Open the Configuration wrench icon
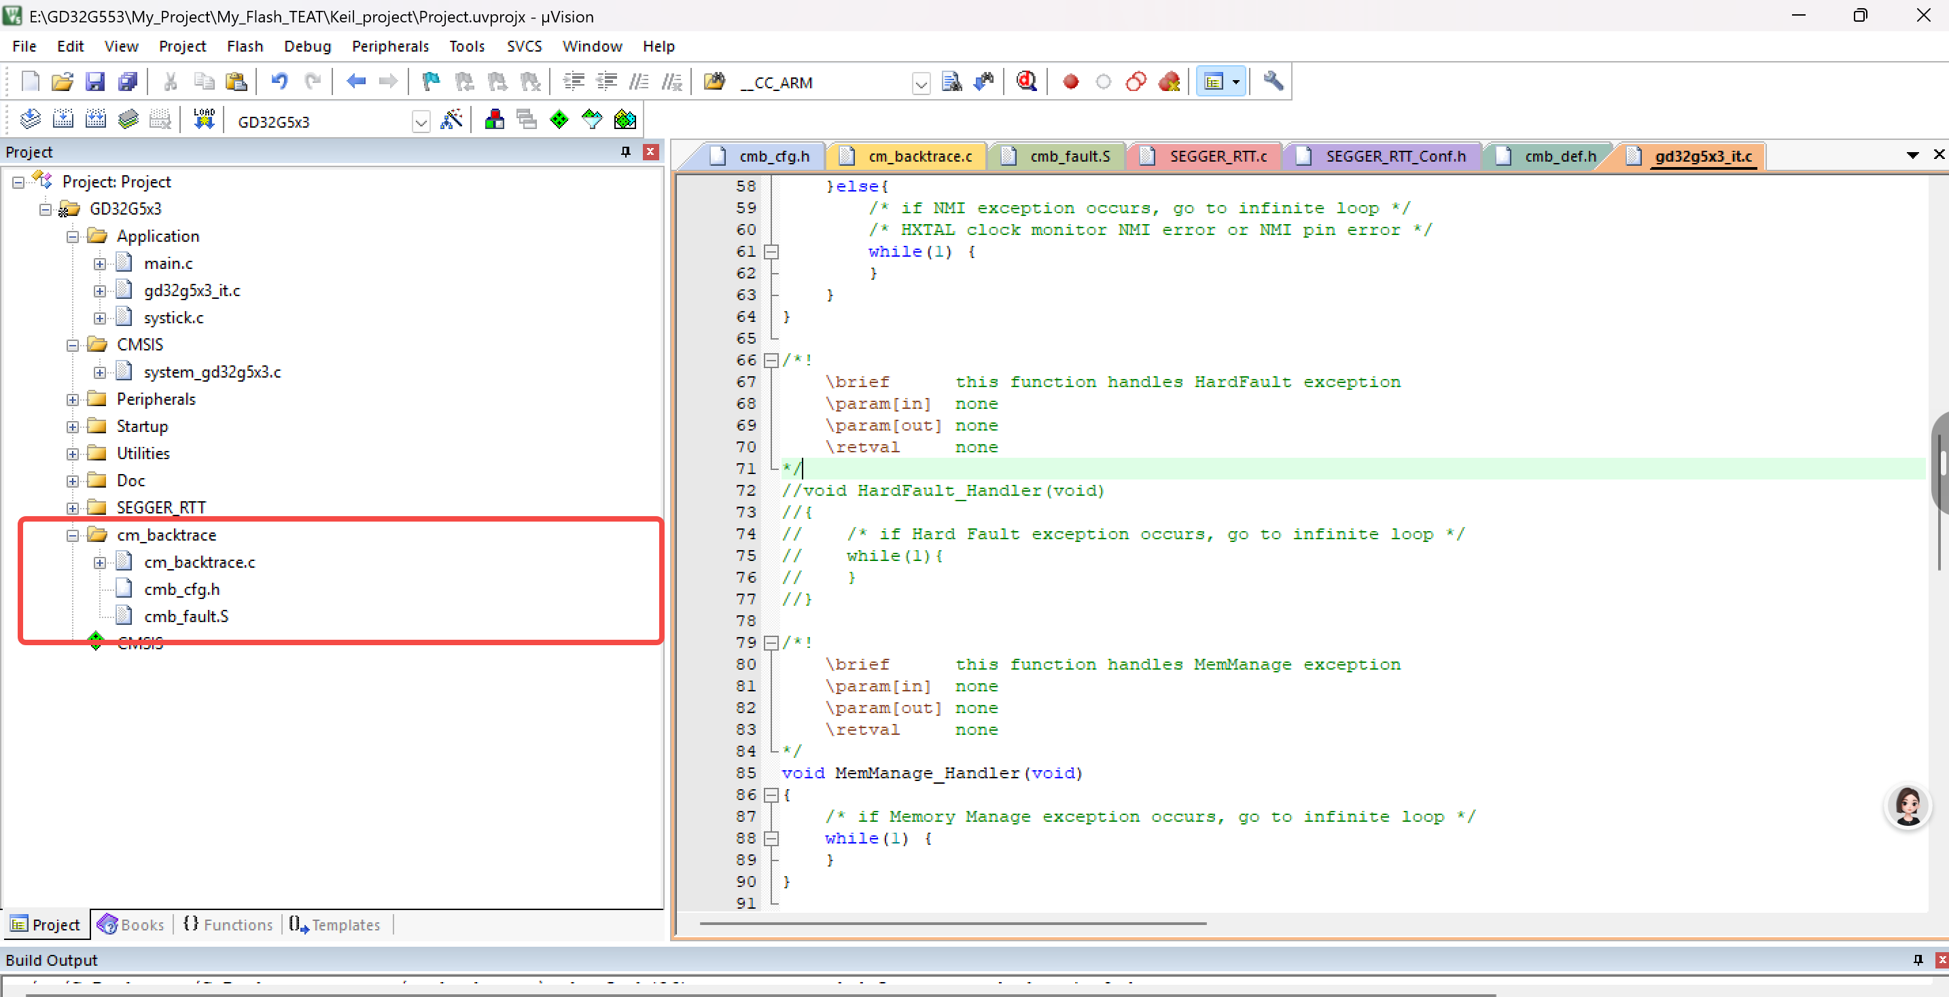Screen dimensions: 1949x997 point(1274,81)
